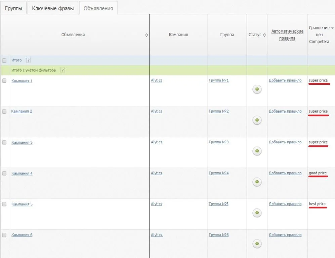Image resolution: width=335 pixels, height=258 pixels.
Task: Tick the checkbox in the Итого row
Action: coord(4,61)
